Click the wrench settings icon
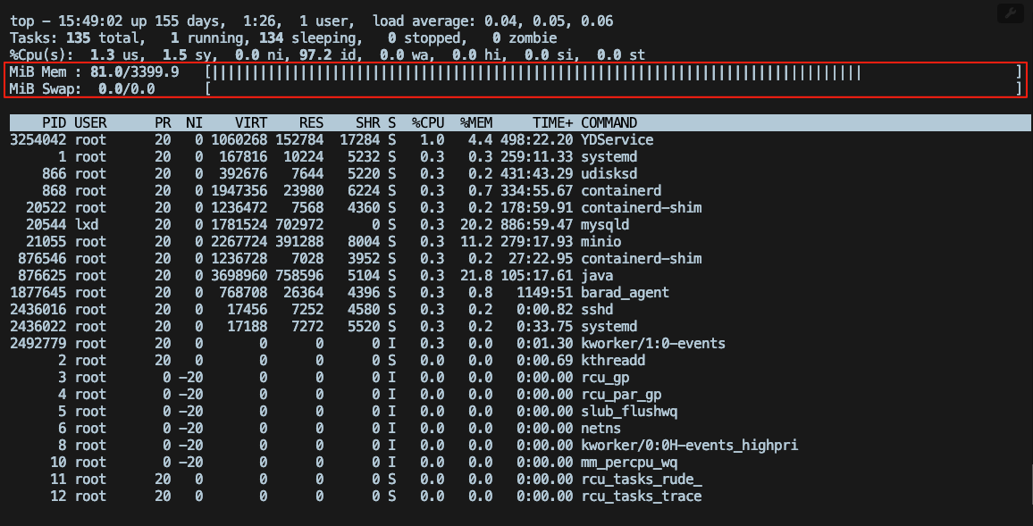Viewport: 1033px width, 526px height. pos(1010,14)
